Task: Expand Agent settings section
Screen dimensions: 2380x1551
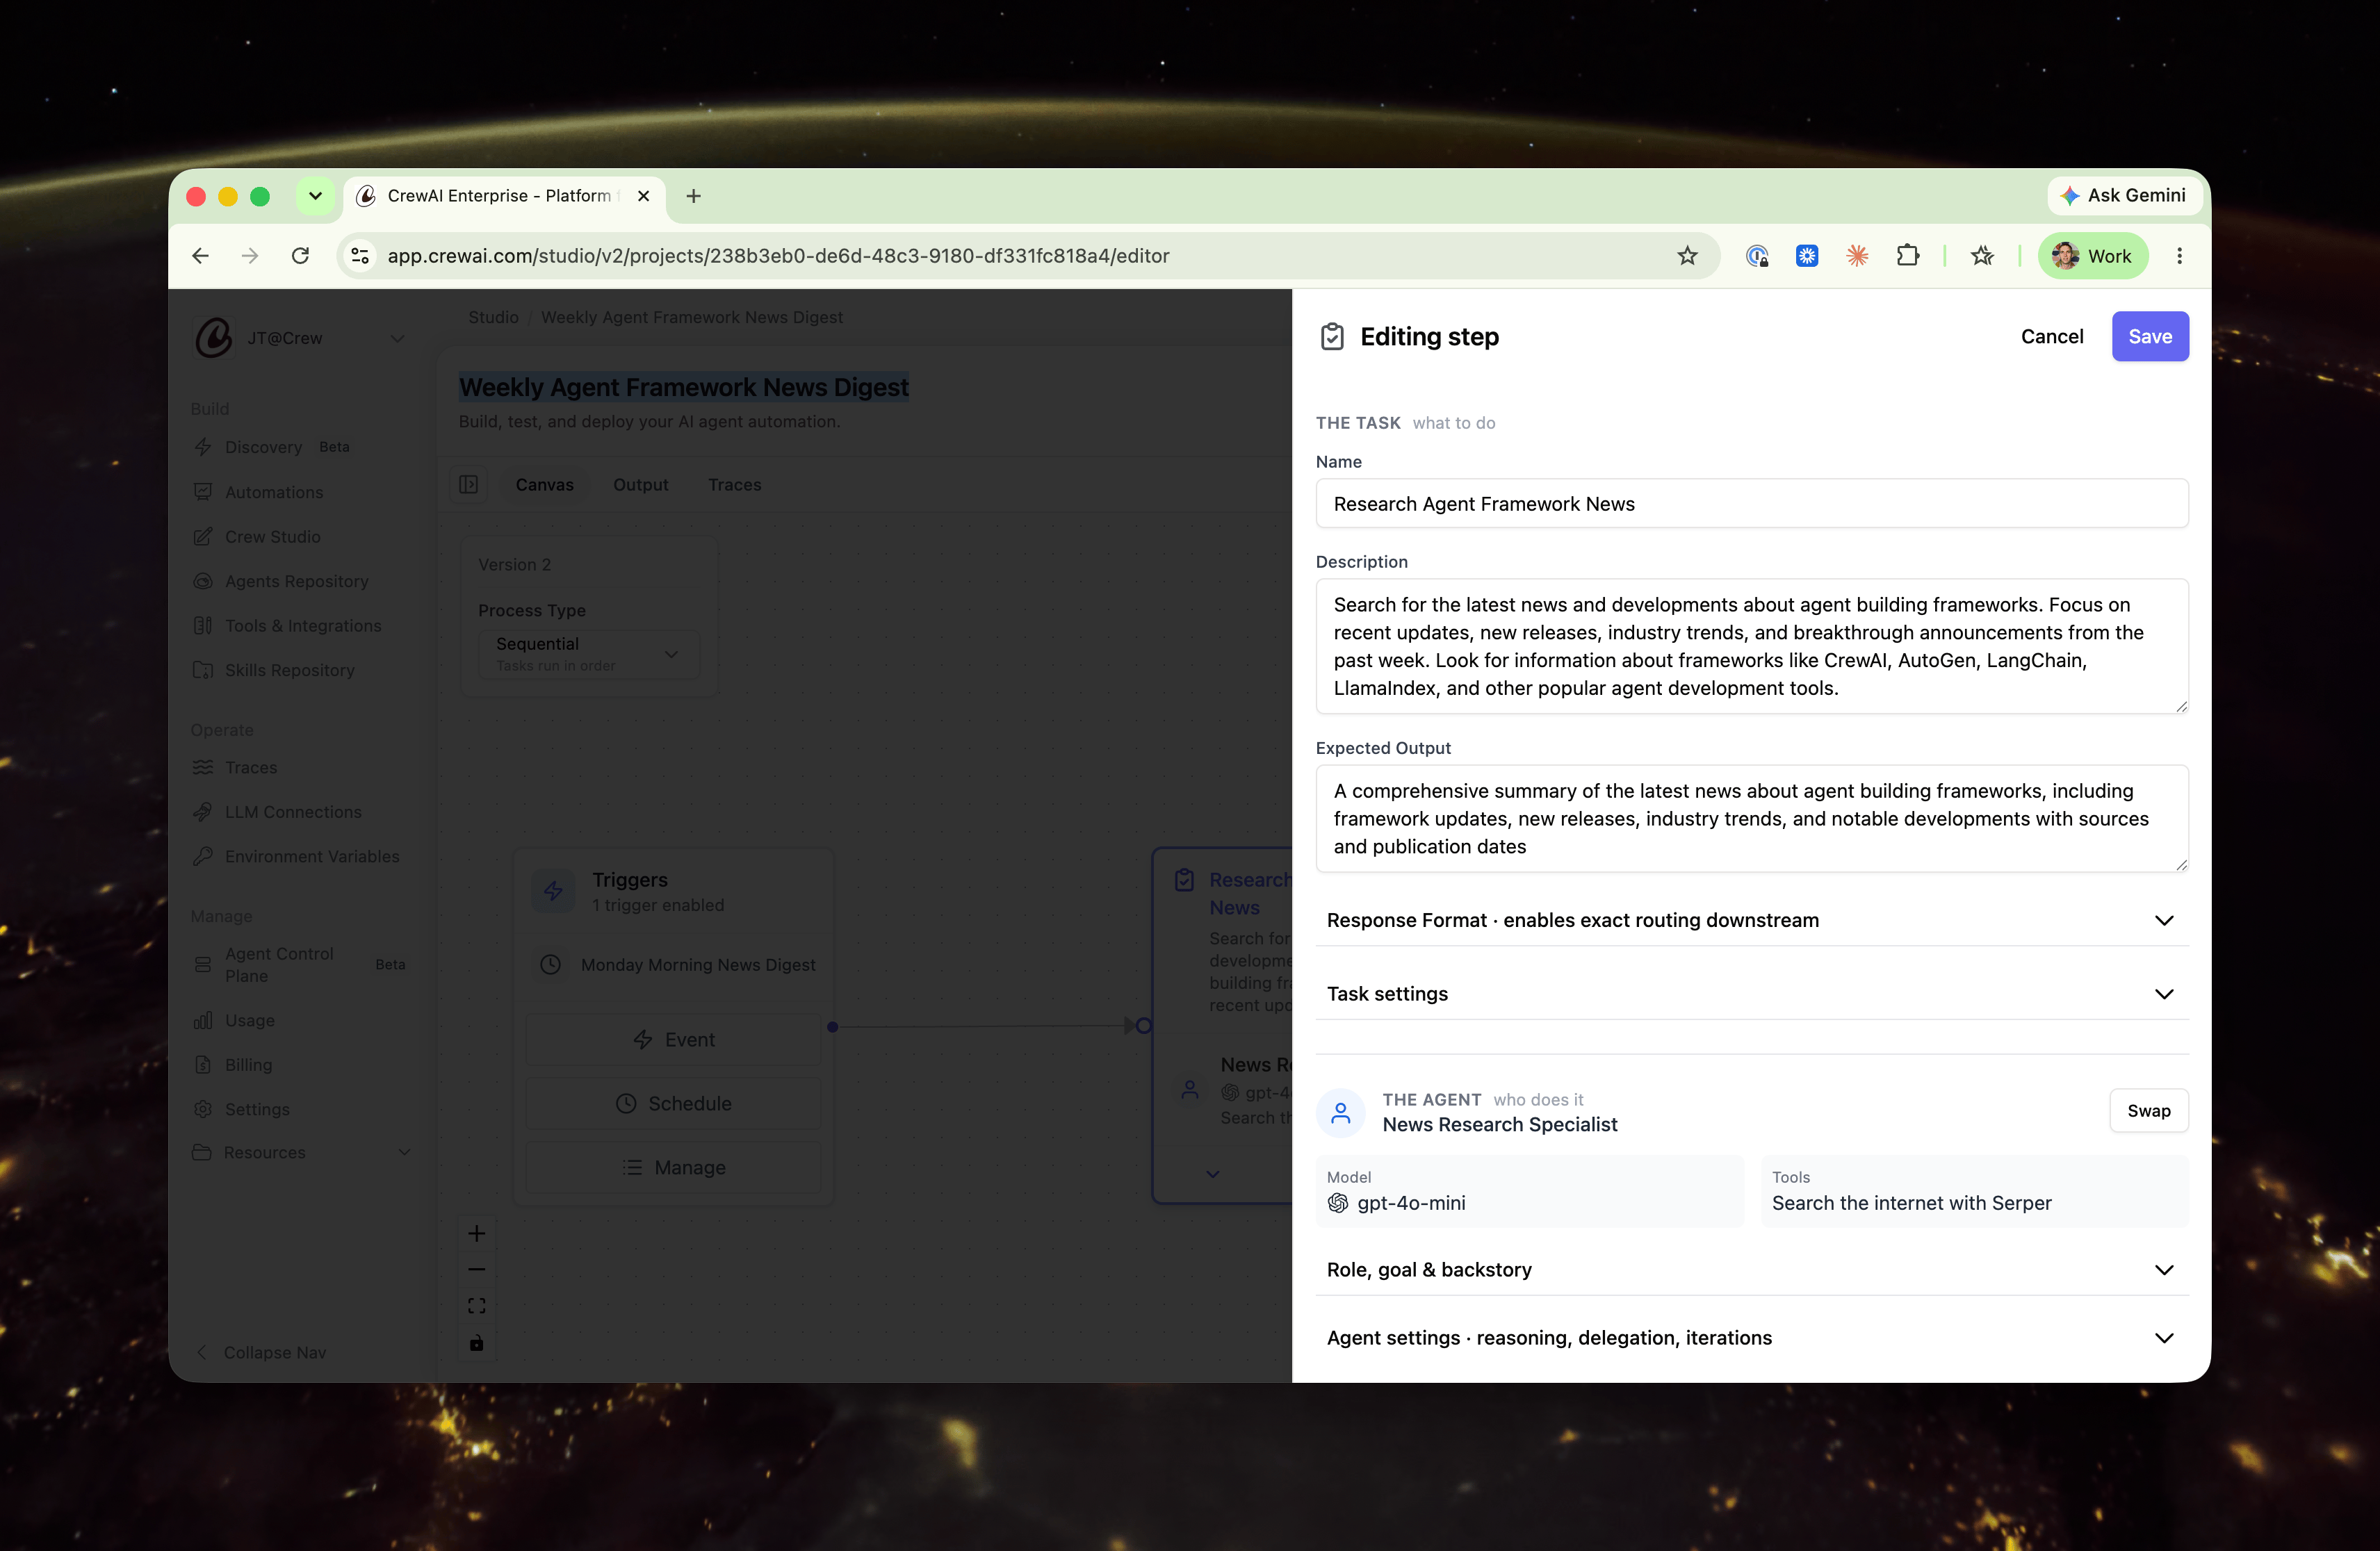Action: click(1752, 1338)
